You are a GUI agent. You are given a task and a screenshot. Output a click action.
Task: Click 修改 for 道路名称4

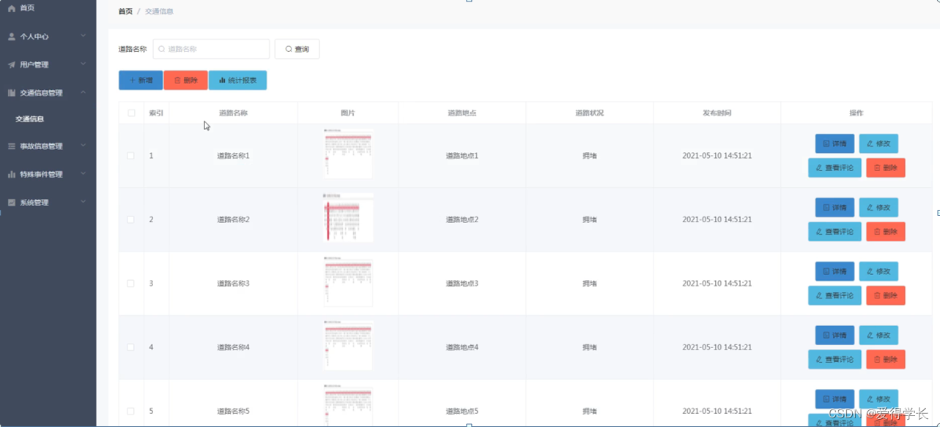pos(878,335)
